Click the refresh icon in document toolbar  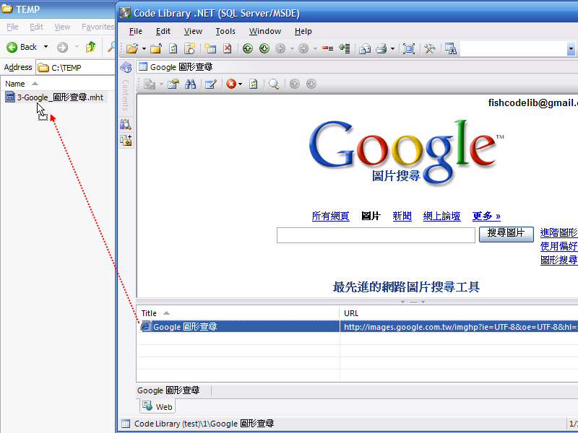(254, 84)
